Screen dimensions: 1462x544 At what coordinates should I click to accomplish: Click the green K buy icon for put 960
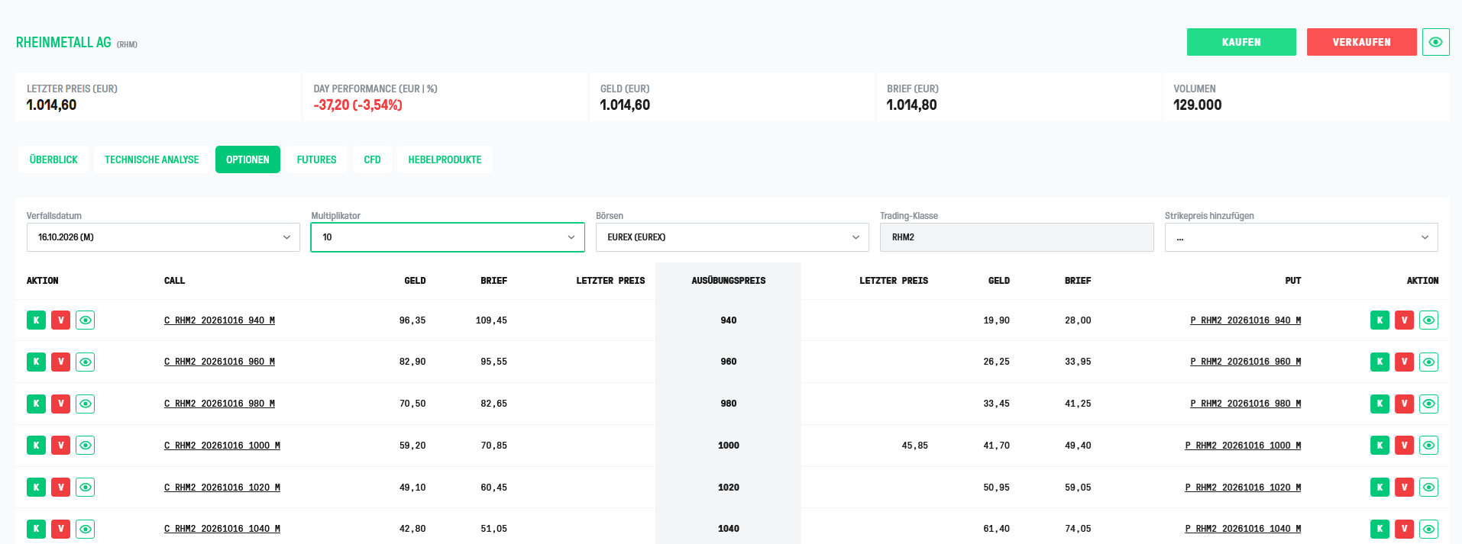(1380, 362)
